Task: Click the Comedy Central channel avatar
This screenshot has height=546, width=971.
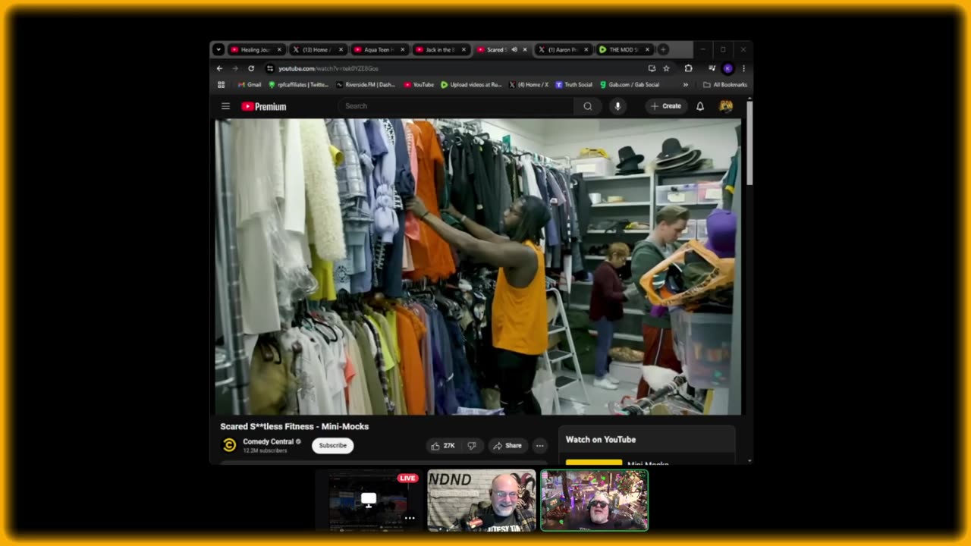Action: (229, 446)
